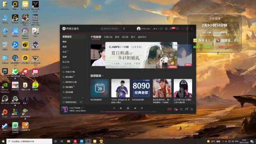Seek within the red song progress bar
Screen dimensions: 256x144
point(128,112)
